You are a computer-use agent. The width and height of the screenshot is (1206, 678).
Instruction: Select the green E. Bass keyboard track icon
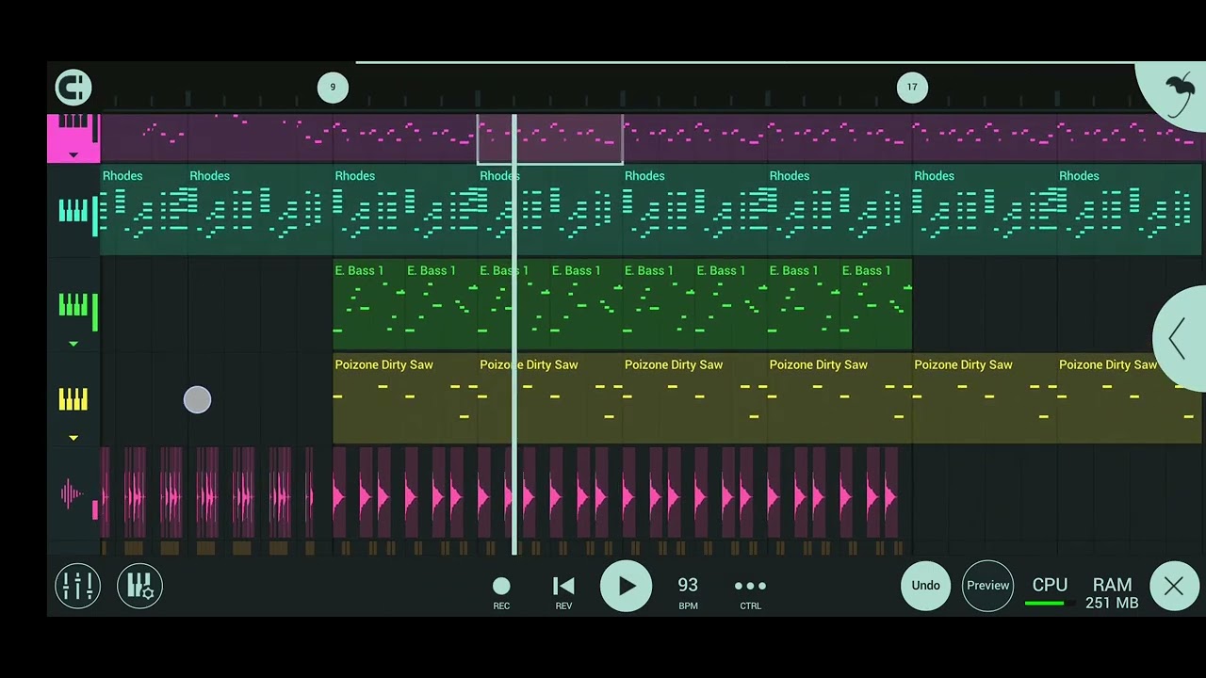coord(73,305)
